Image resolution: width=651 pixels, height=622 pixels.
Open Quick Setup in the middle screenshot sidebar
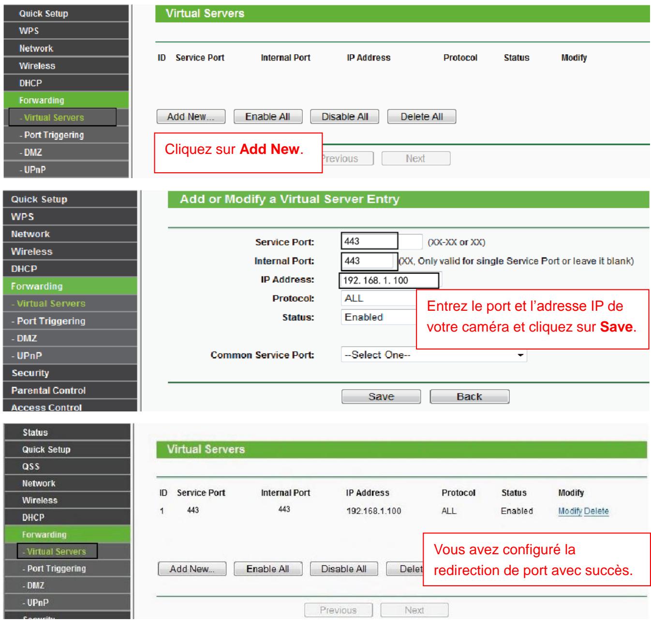tap(70, 199)
